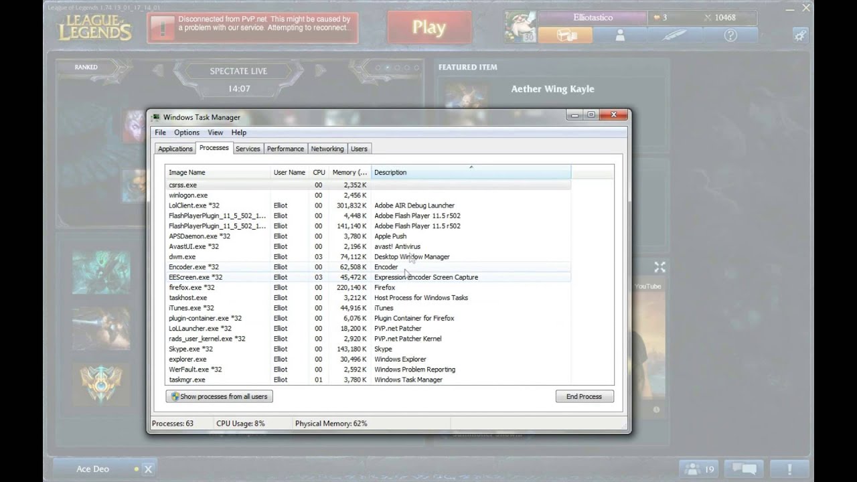Select LolClient.exe *32 process

point(368,206)
